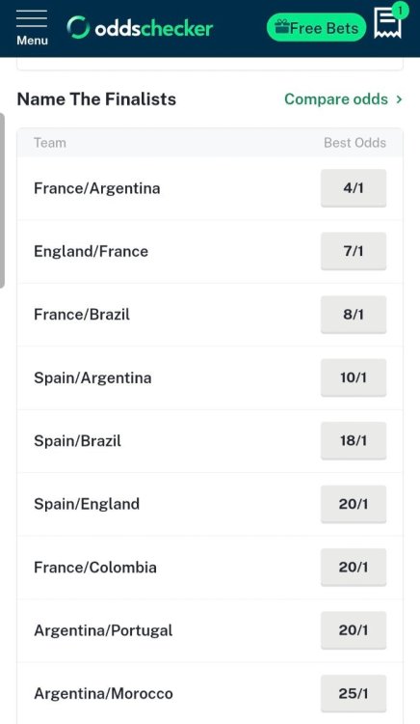Viewport: 420px width, 724px height.
Task: Click the France/Argentina team row
Action: [x=210, y=188]
